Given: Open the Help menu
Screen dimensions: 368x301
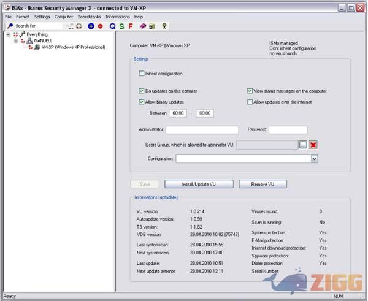Looking at the screenshot, I should point(139,17).
